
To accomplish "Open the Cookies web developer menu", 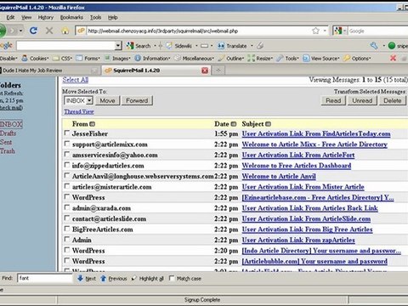I will click(x=35, y=59).
